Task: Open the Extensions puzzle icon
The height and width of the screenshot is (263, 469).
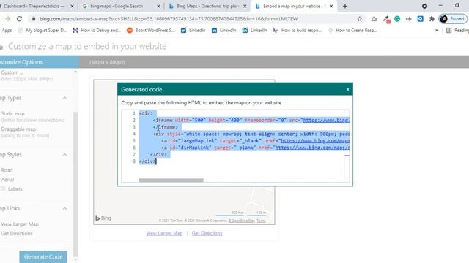Action: click(x=432, y=19)
